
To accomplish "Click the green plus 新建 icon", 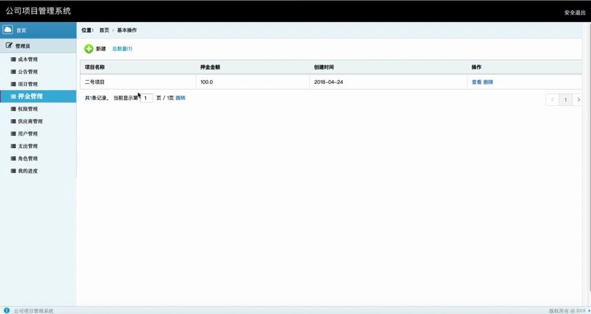I will pyautogui.click(x=89, y=49).
